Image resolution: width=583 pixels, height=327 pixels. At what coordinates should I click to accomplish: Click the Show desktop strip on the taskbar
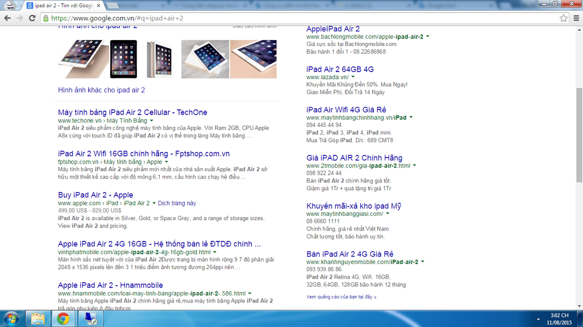click(x=580, y=319)
